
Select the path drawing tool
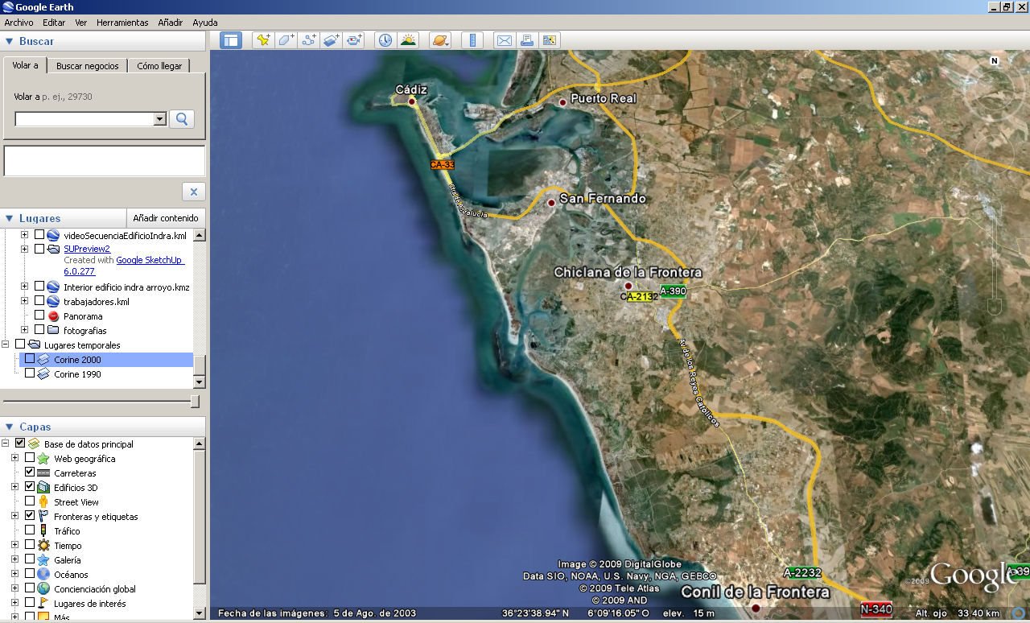(308, 39)
